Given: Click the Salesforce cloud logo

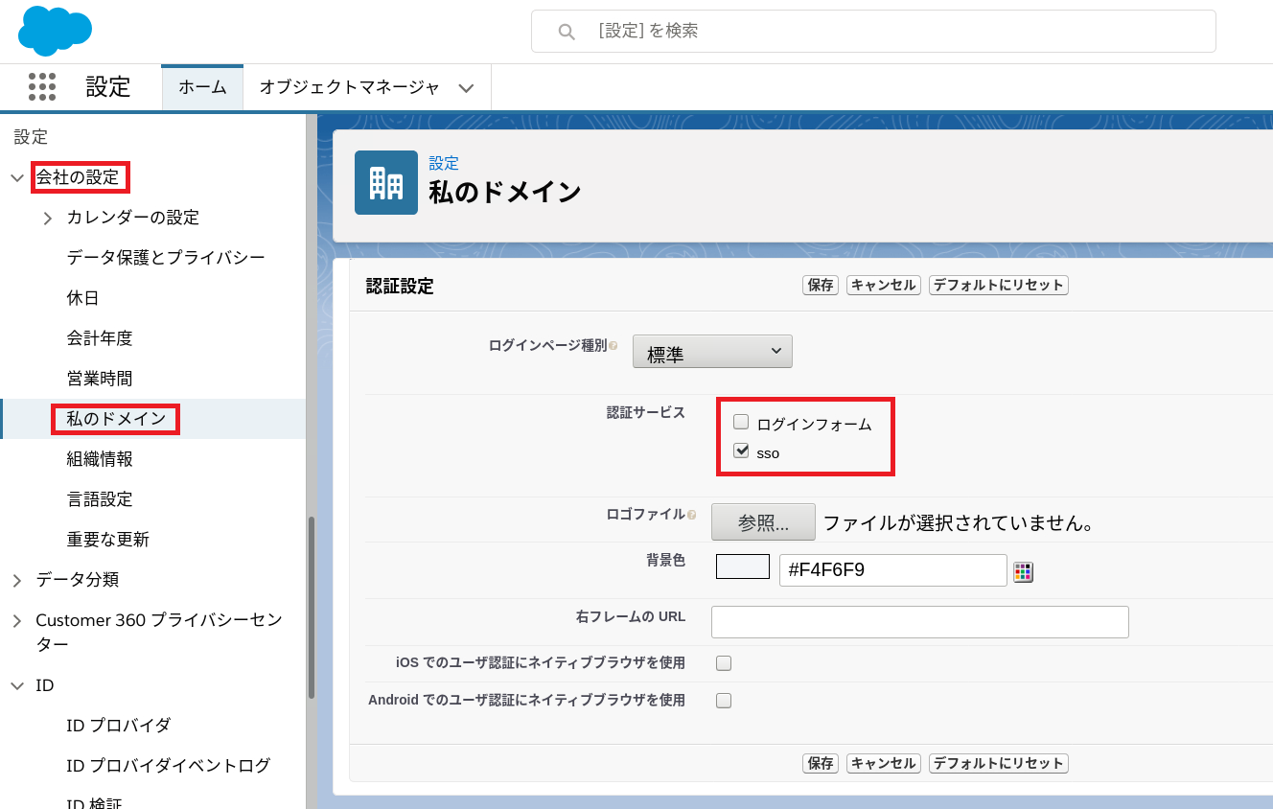Looking at the screenshot, I should point(55,30).
